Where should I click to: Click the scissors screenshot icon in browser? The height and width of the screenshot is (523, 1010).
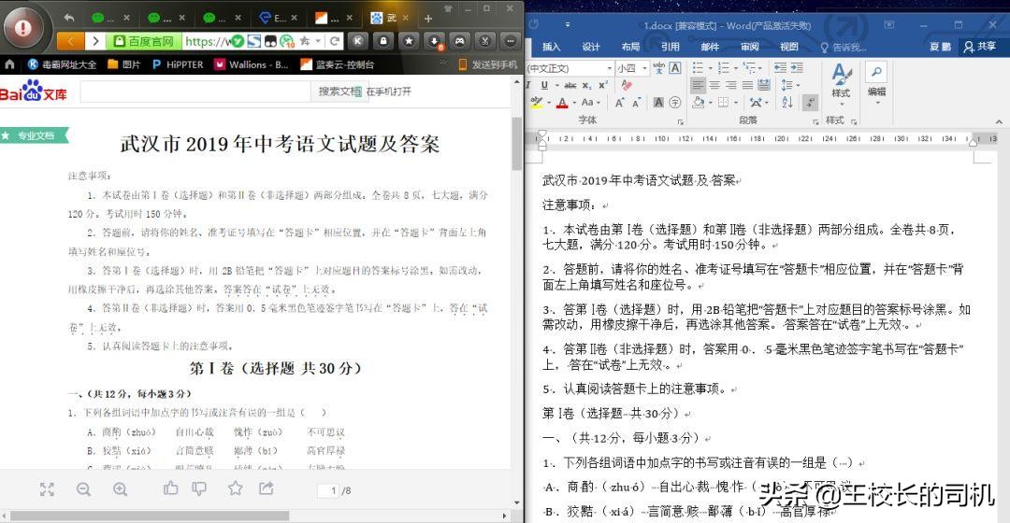tap(485, 41)
